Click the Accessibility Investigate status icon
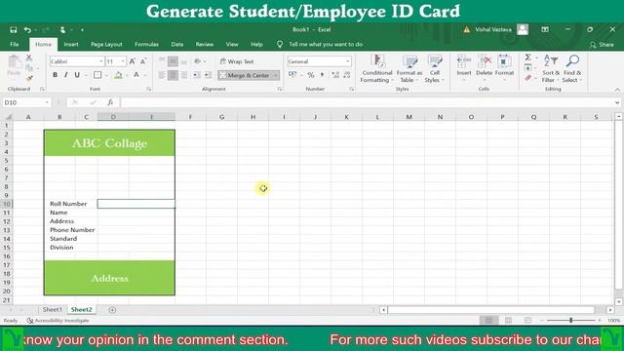The image size is (624, 351). pos(58,321)
